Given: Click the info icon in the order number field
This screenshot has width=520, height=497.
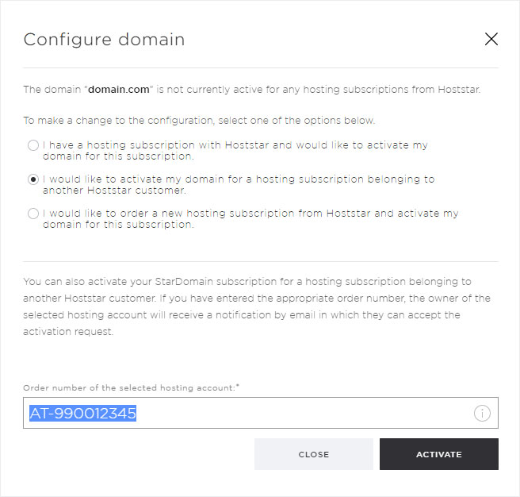Looking at the screenshot, I should (482, 413).
